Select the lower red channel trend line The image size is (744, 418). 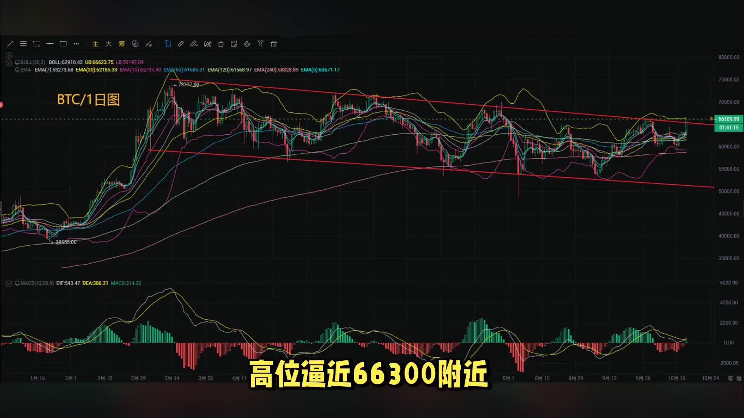[x=431, y=169]
